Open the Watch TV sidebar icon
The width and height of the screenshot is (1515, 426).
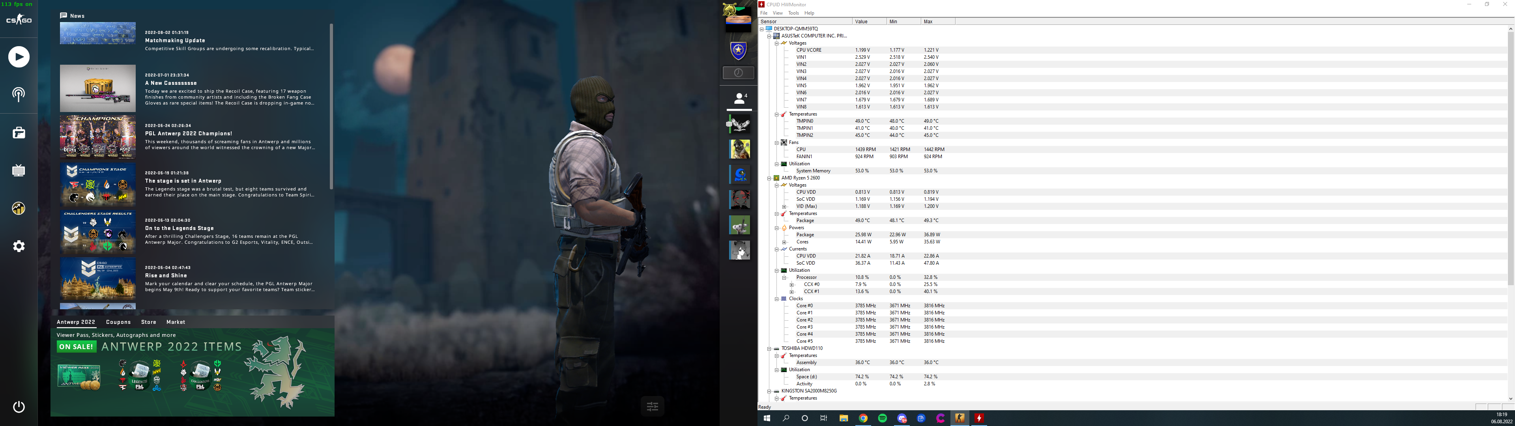19,171
